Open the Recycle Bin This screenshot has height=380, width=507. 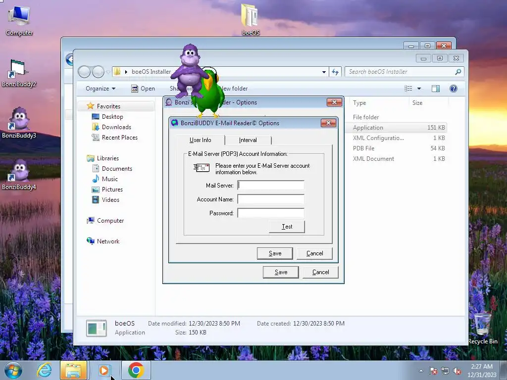pyautogui.click(x=482, y=328)
